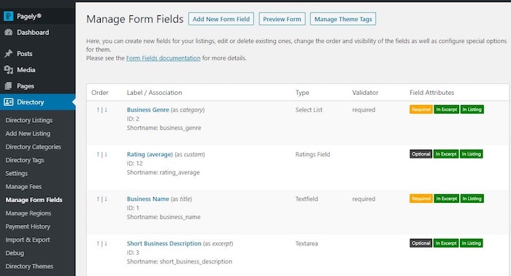Open the Pages menu
Viewport: 511px width, 276px height.
(37, 86)
